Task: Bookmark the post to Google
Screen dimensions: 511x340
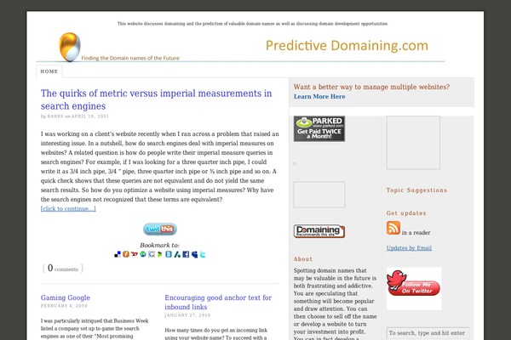Action: 152,254
